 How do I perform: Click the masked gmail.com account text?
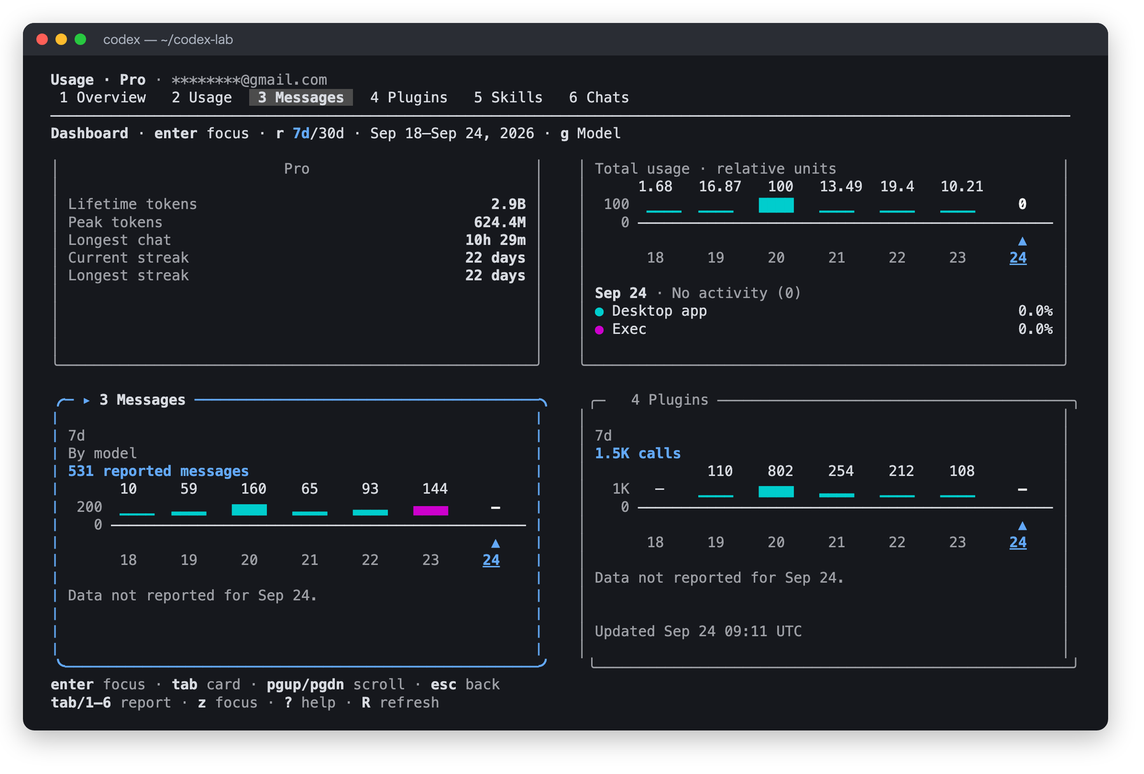[x=249, y=80]
